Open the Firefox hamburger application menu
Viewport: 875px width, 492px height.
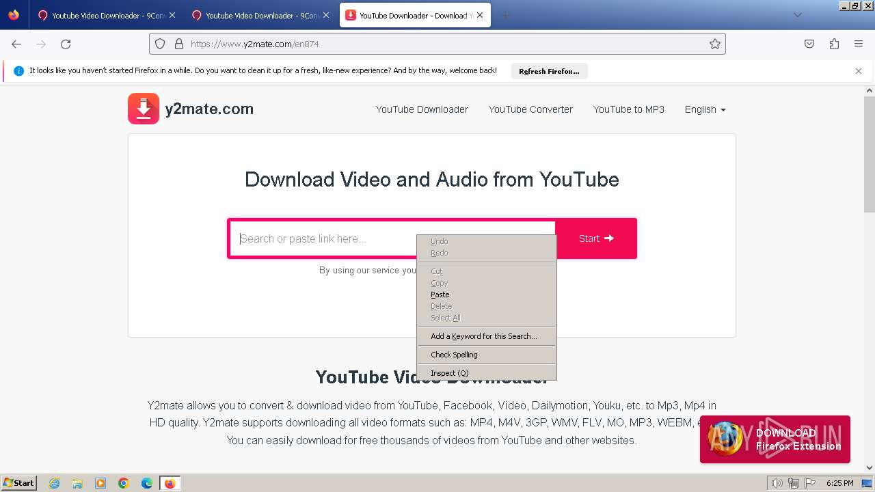(859, 44)
